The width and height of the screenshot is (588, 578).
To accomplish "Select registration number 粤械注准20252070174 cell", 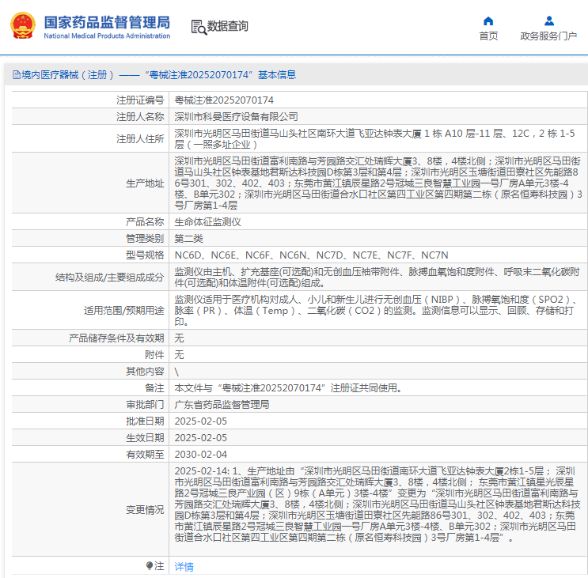I will point(224,100).
